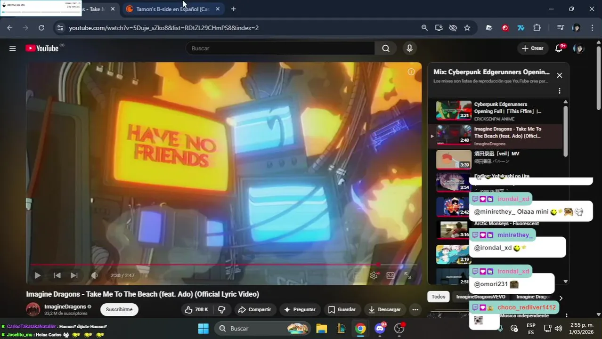The width and height of the screenshot is (602, 339).
Task: Close the Mix playlist panel
Action: 559,75
